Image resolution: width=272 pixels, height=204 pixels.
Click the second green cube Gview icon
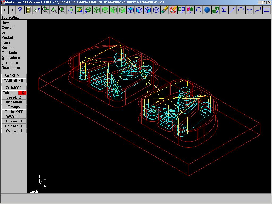click(x=105, y=10)
